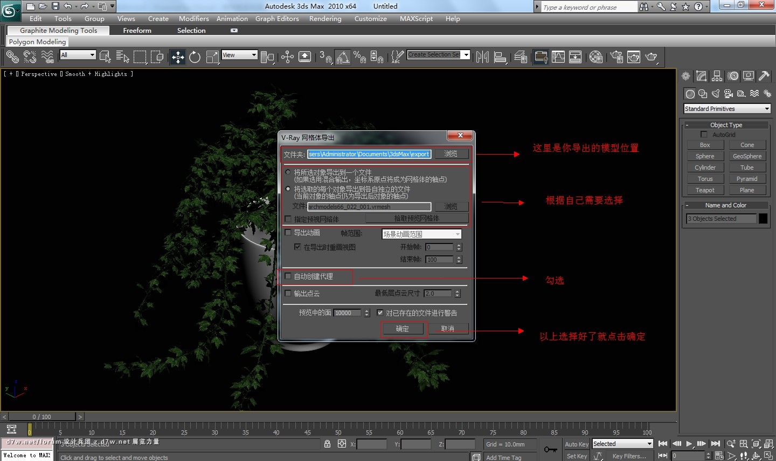
Task: Toggle Window/Crossing selection icon
Action: pyautogui.click(x=157, y=57)
